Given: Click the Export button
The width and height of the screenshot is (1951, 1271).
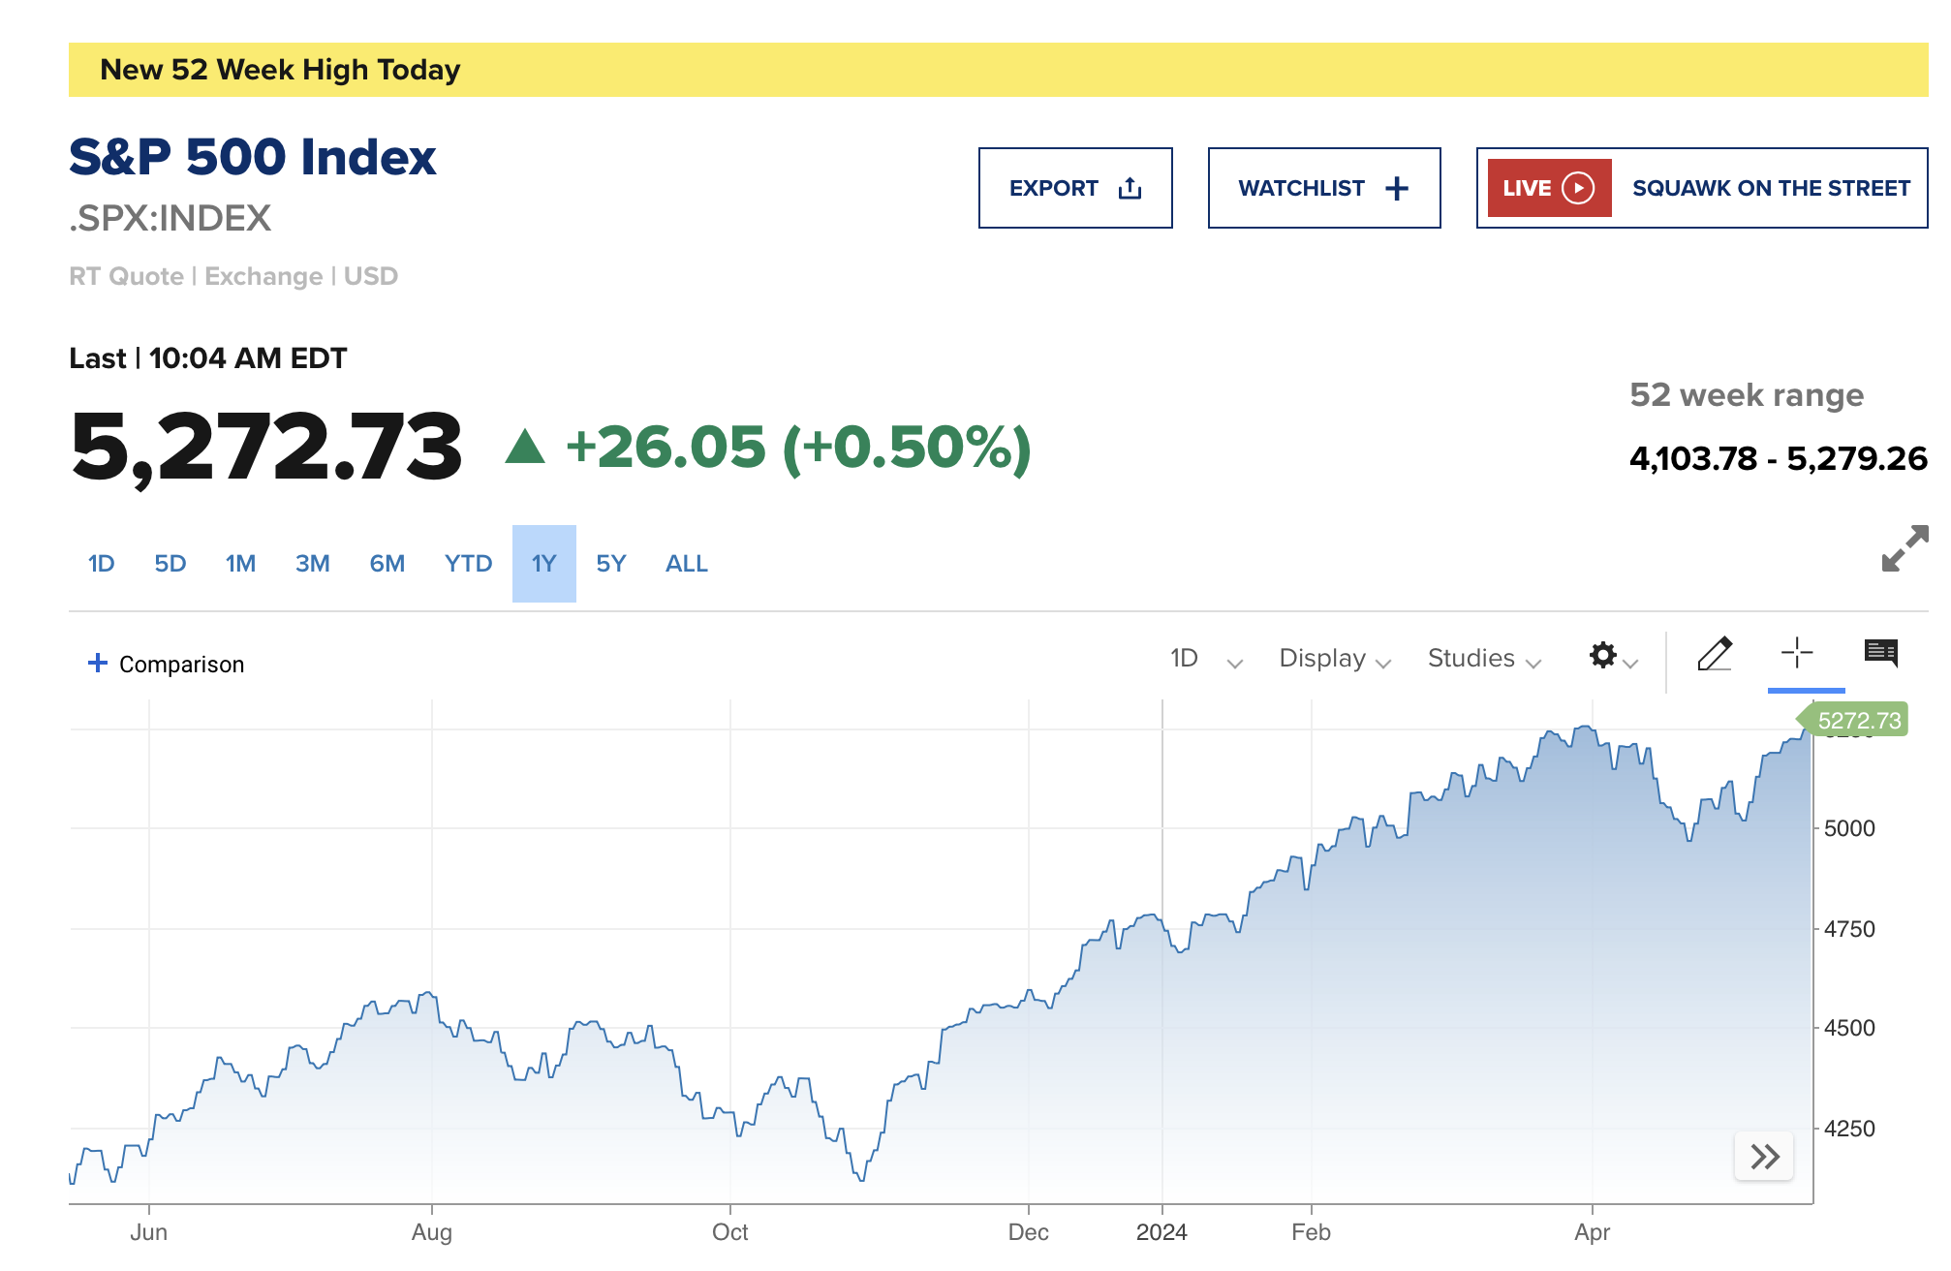Looking at the screenshot, I should (x=1075, y=188).
